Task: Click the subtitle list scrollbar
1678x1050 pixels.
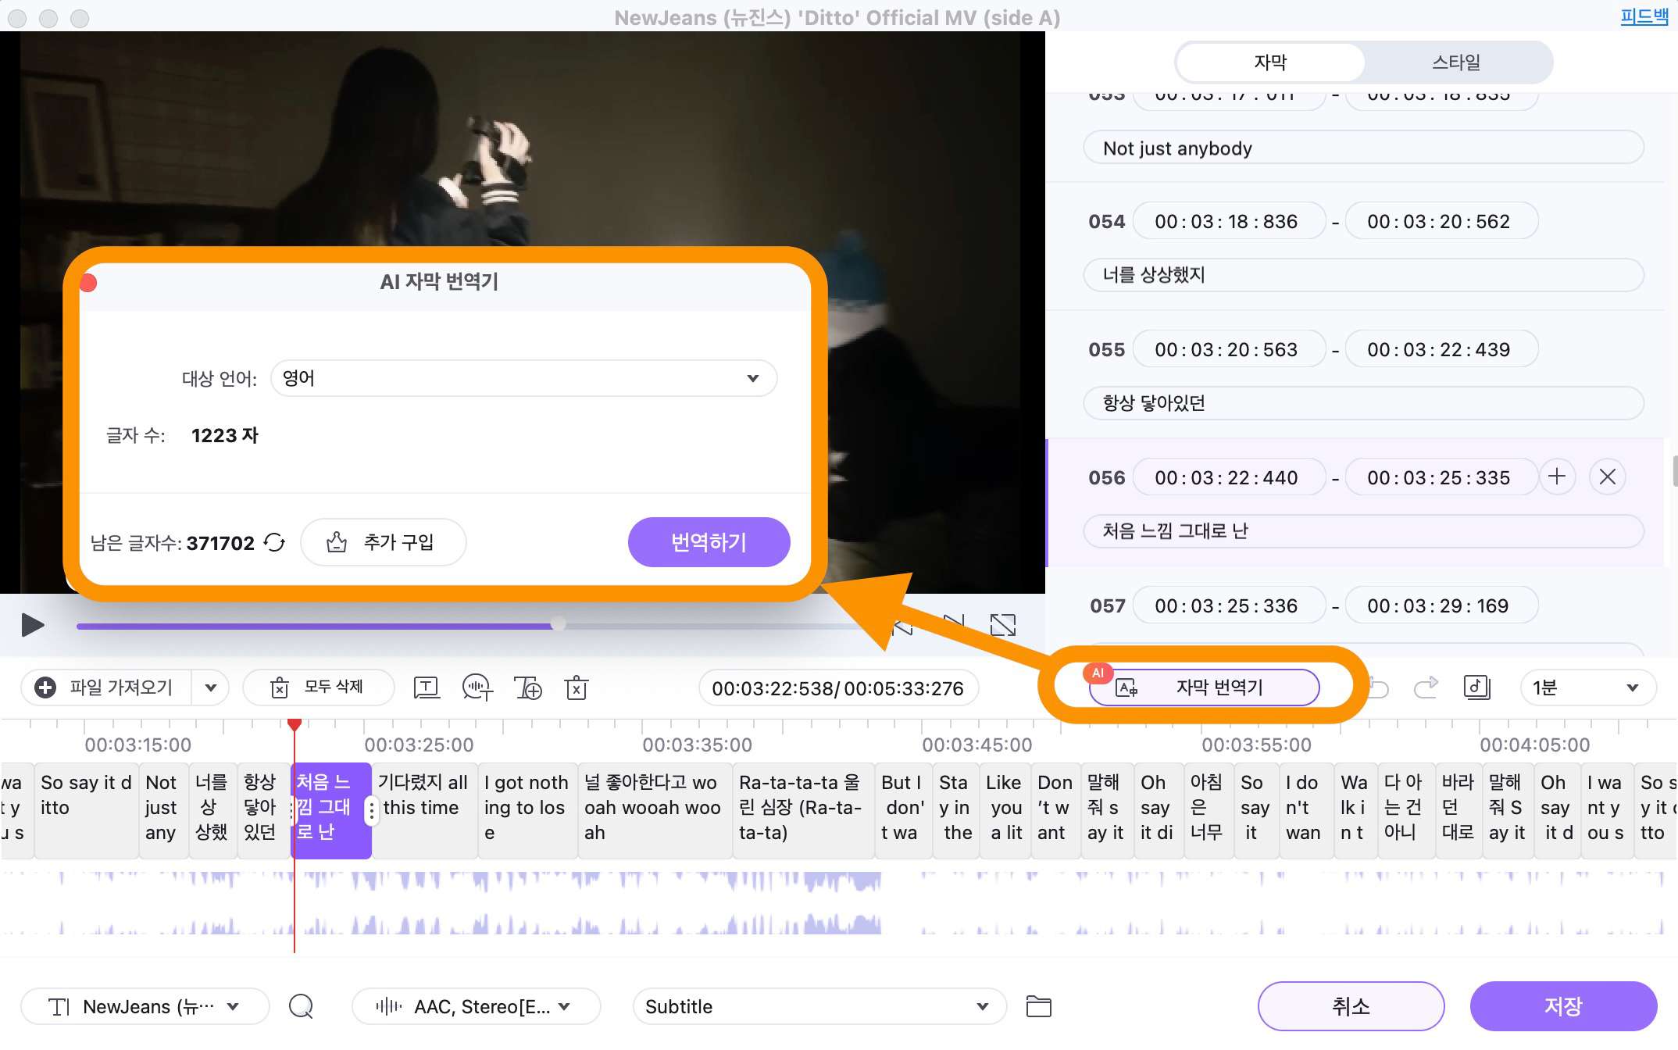Action: click(1674, 472)
